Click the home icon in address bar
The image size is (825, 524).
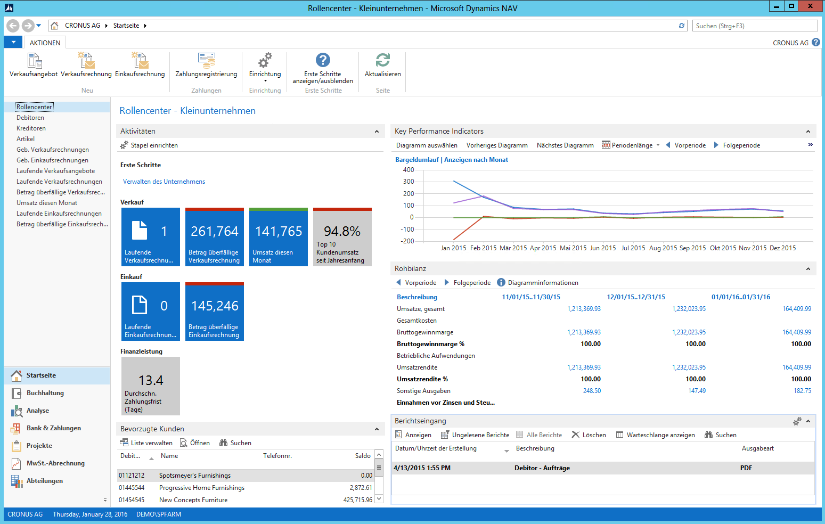[54, 26]
